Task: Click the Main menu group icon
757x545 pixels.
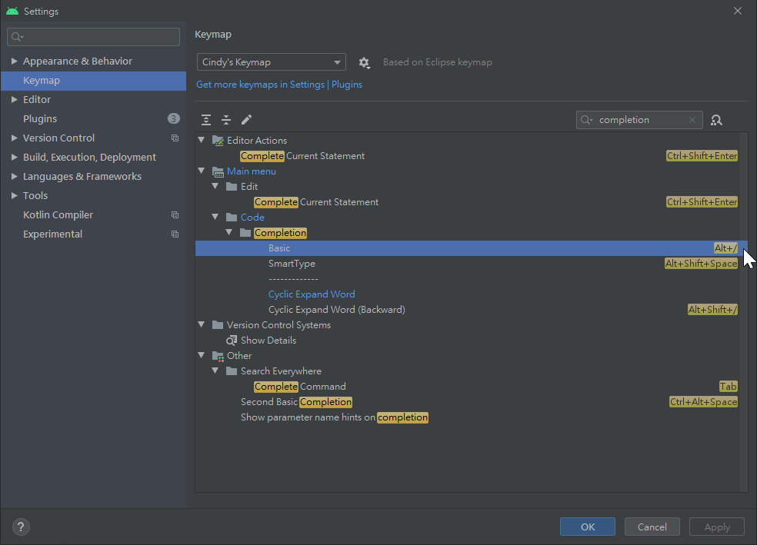Action: coord(218,171)
